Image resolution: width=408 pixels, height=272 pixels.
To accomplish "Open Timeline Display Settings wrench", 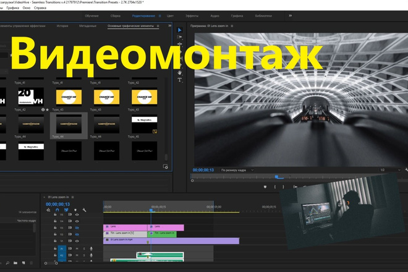I will click(84, 210).
